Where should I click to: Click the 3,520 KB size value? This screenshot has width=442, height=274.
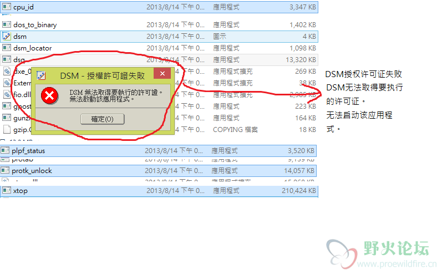[301, 151]
